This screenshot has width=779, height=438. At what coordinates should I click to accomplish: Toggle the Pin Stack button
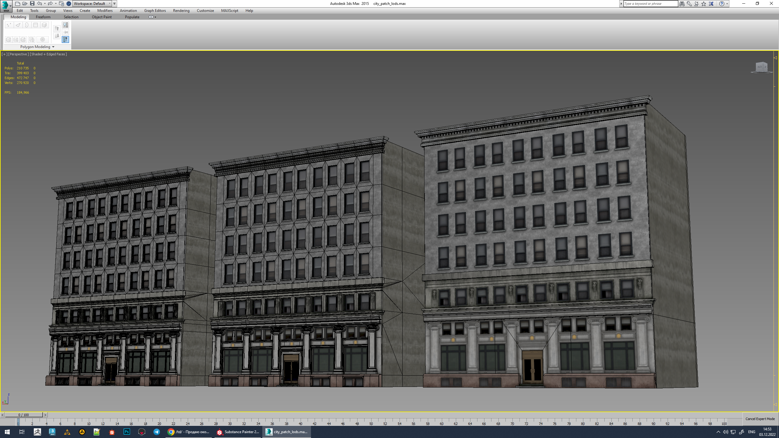pyautogui.click(x=66, y=32)
